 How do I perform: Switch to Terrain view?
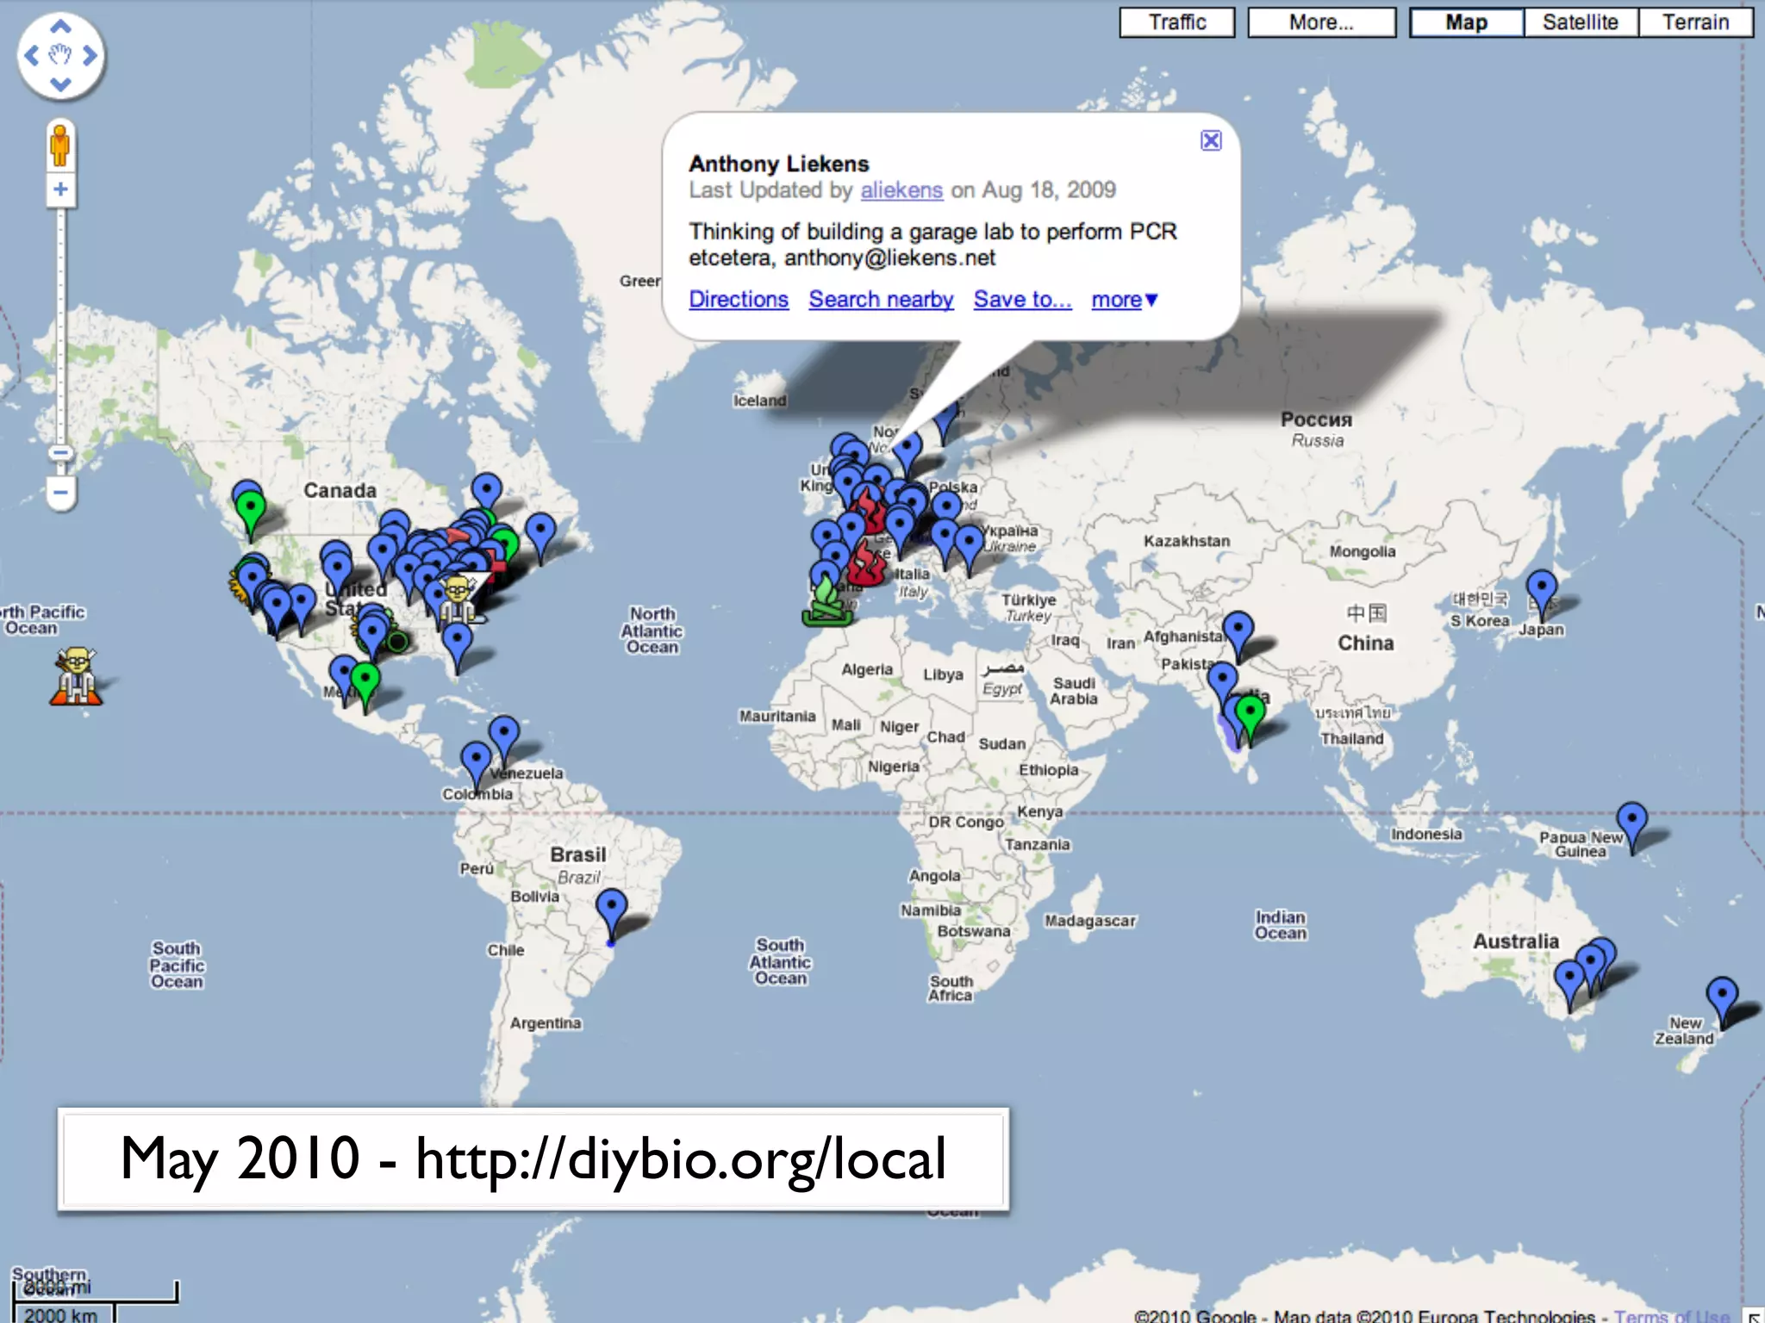[1695, 22]
